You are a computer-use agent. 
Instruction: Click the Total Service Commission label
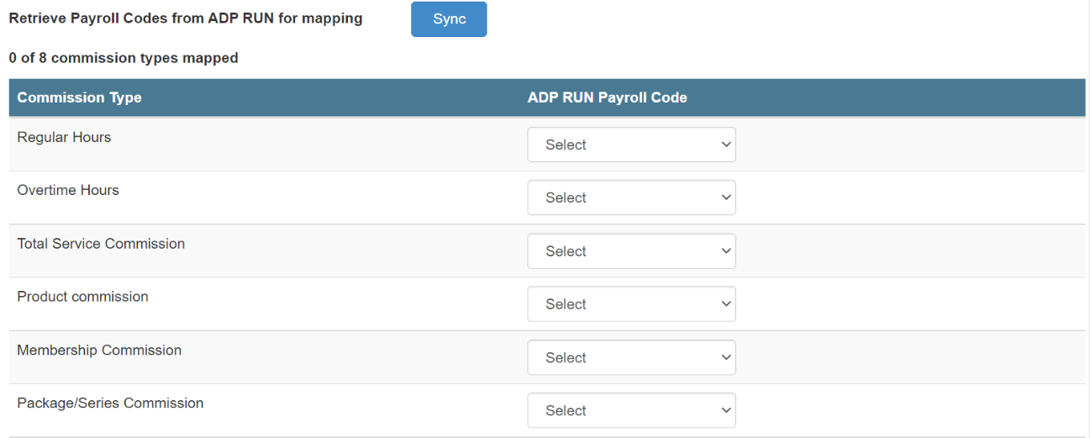click(101, 244)
